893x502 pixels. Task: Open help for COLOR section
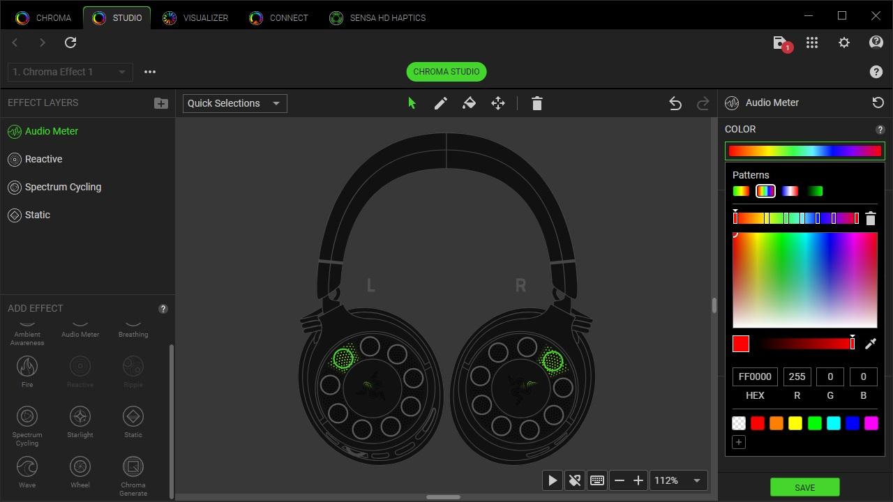point(880,130)
